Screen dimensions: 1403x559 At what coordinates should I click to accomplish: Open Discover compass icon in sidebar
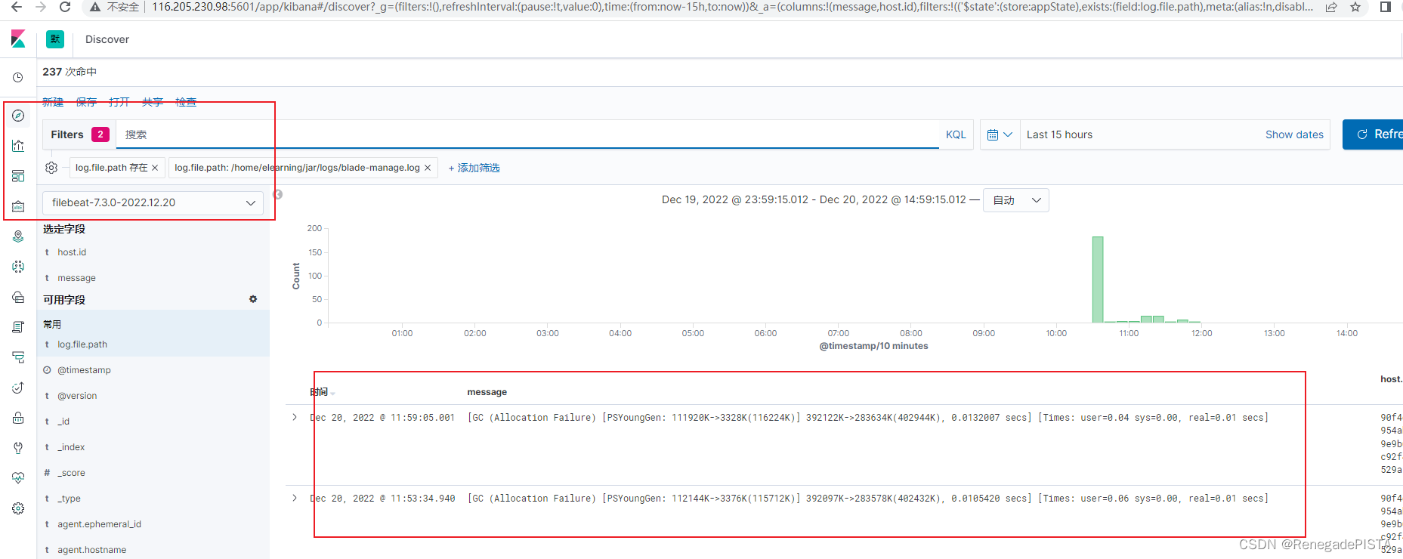18,116
